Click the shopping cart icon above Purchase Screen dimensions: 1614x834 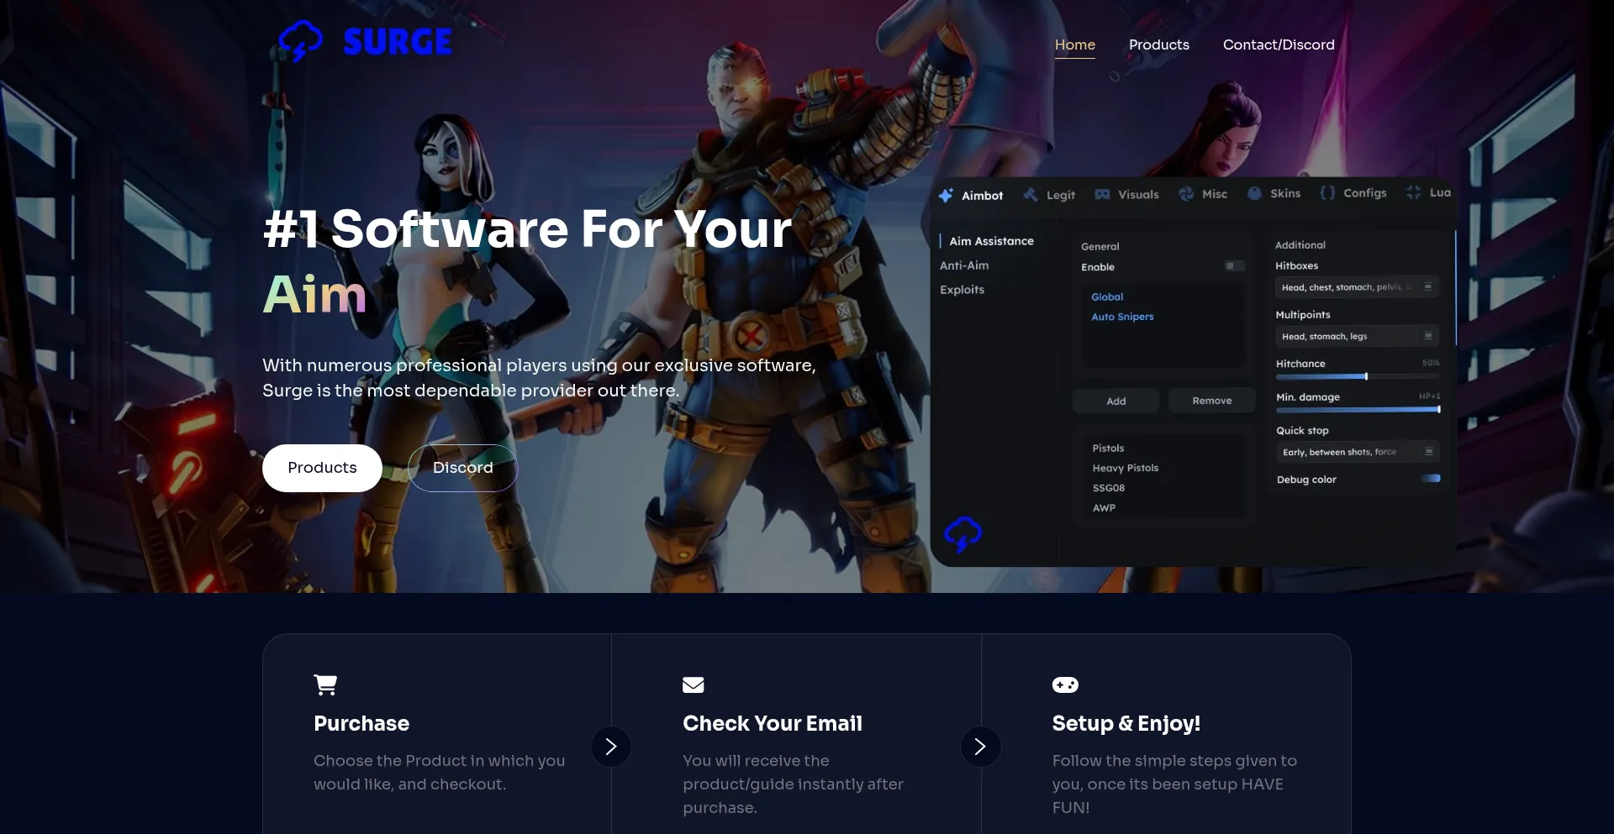tap(325, 685)
